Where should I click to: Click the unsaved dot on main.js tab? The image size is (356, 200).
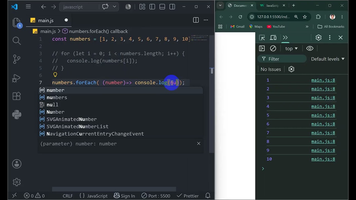[x=66, y=20]
